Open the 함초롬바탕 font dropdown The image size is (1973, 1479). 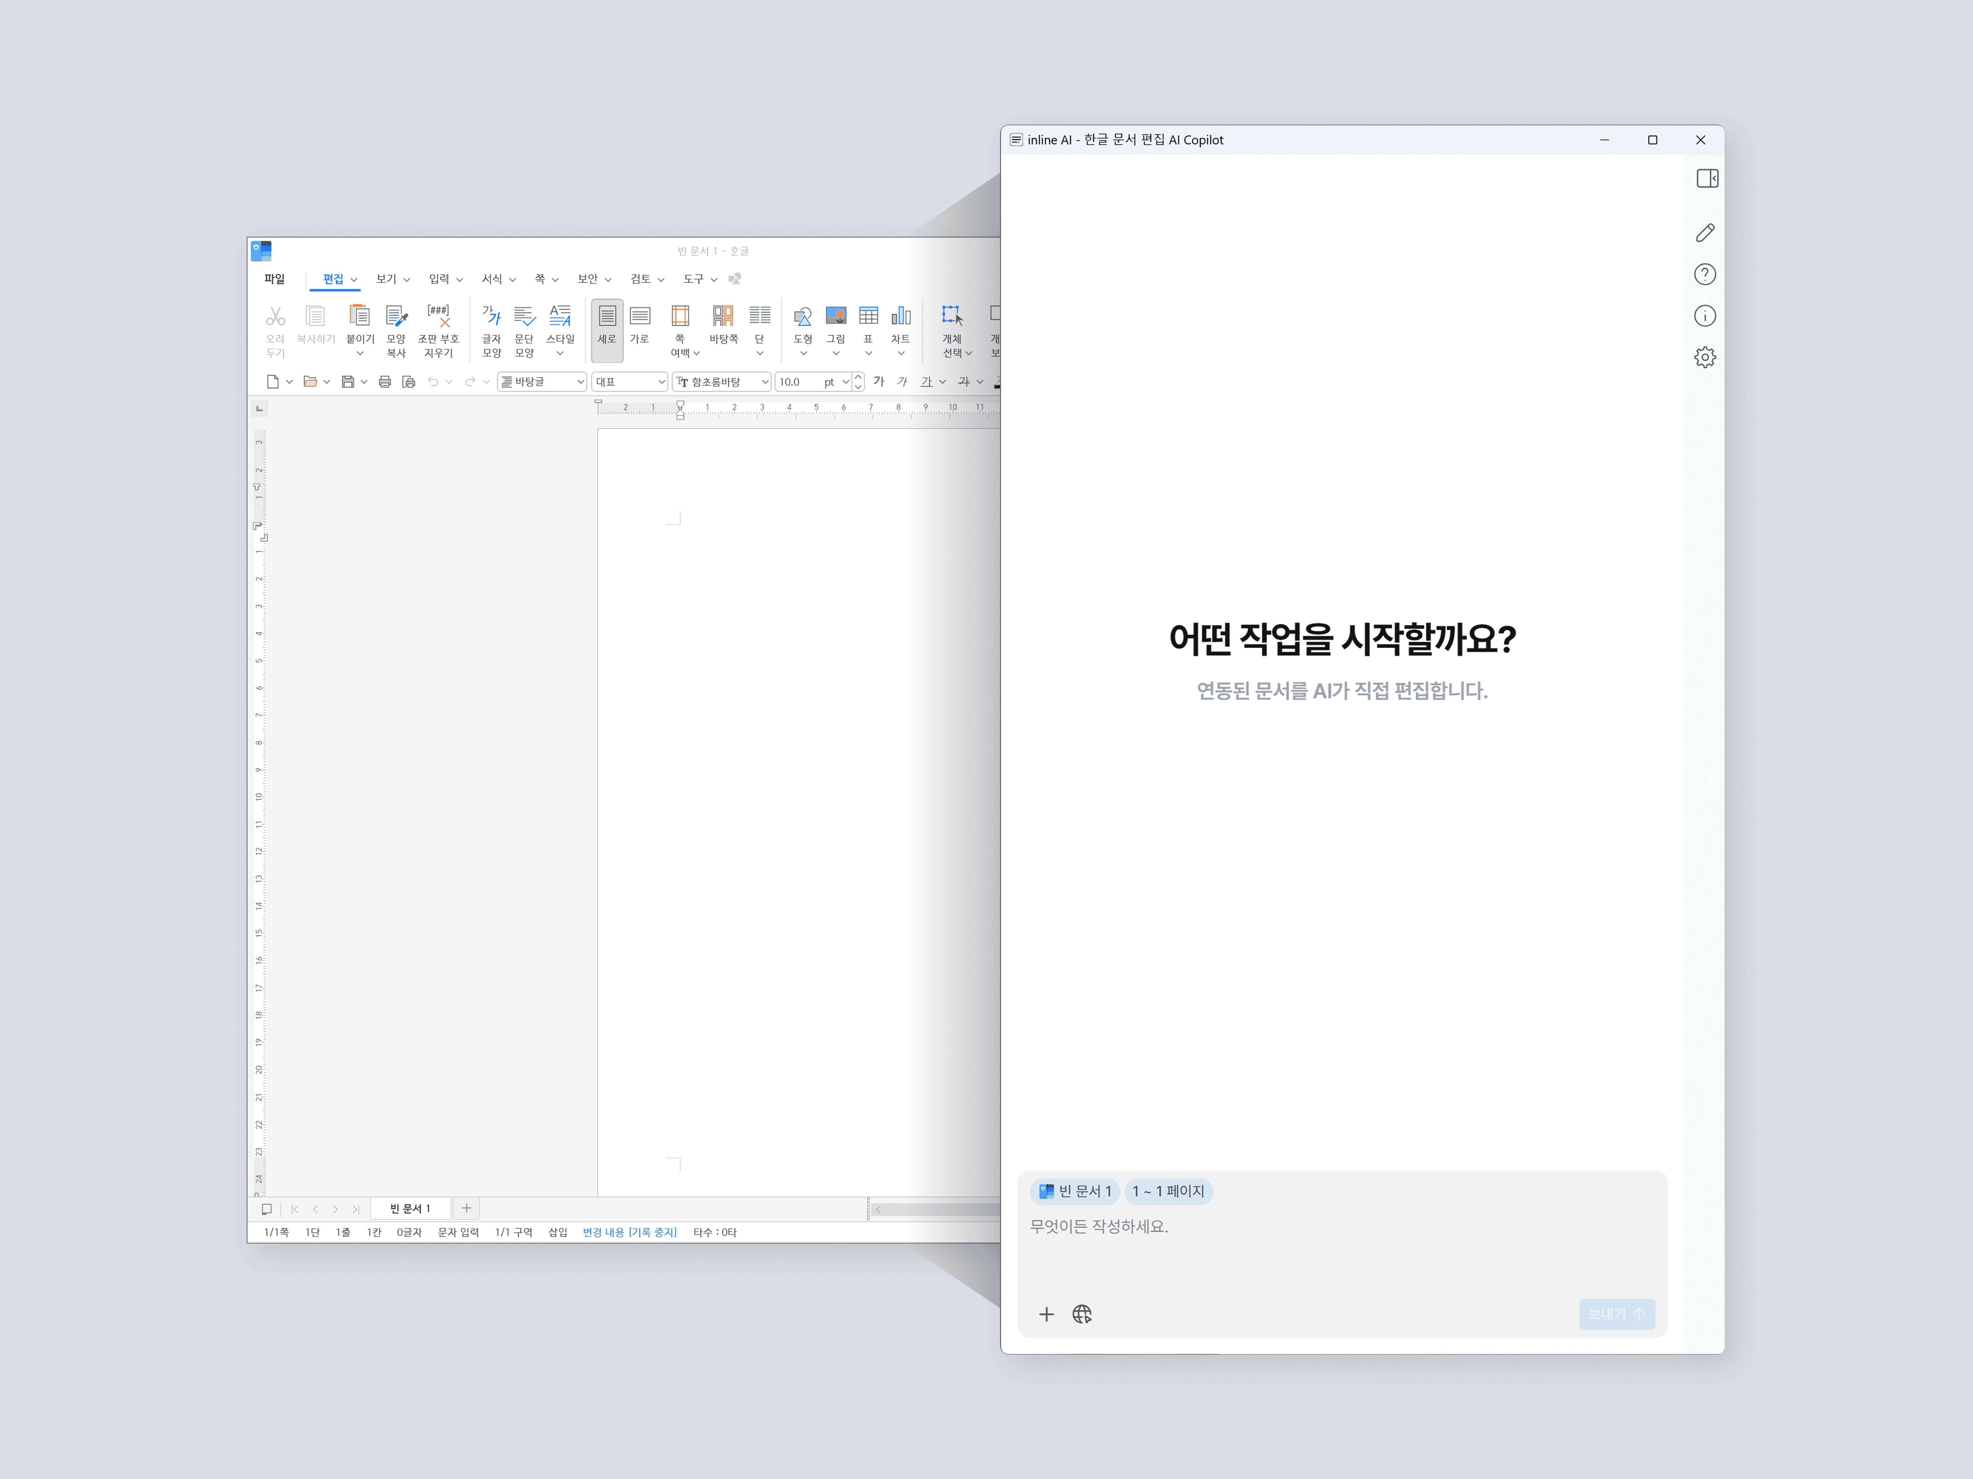(722, 381)
